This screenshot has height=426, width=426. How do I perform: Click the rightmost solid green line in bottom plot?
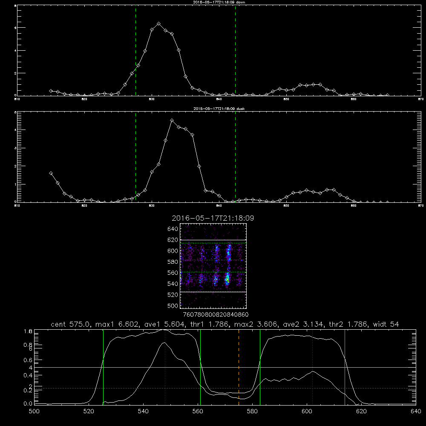[x=345, y=367]
